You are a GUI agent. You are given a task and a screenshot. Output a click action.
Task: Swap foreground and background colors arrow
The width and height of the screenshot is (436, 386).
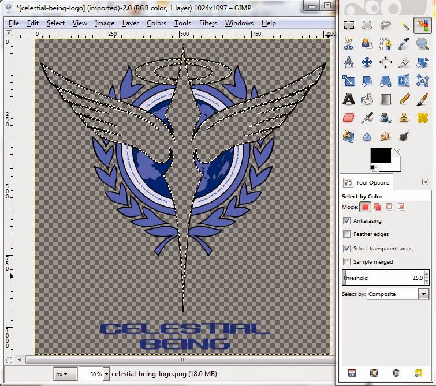tap(398, 151)
